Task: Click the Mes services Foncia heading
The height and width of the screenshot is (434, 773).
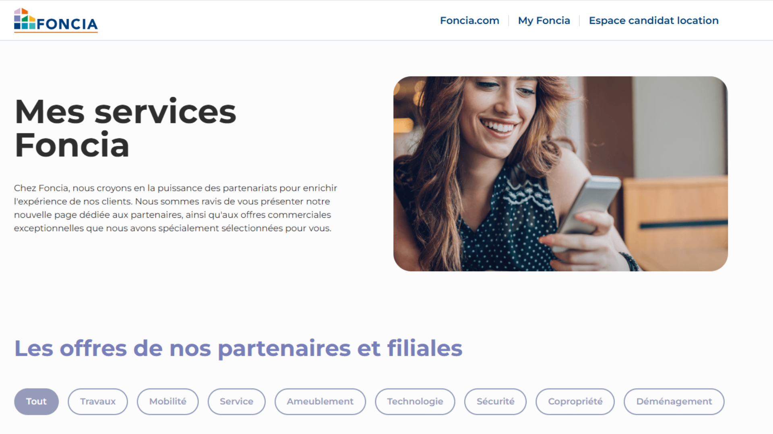Action: [125, 128]
